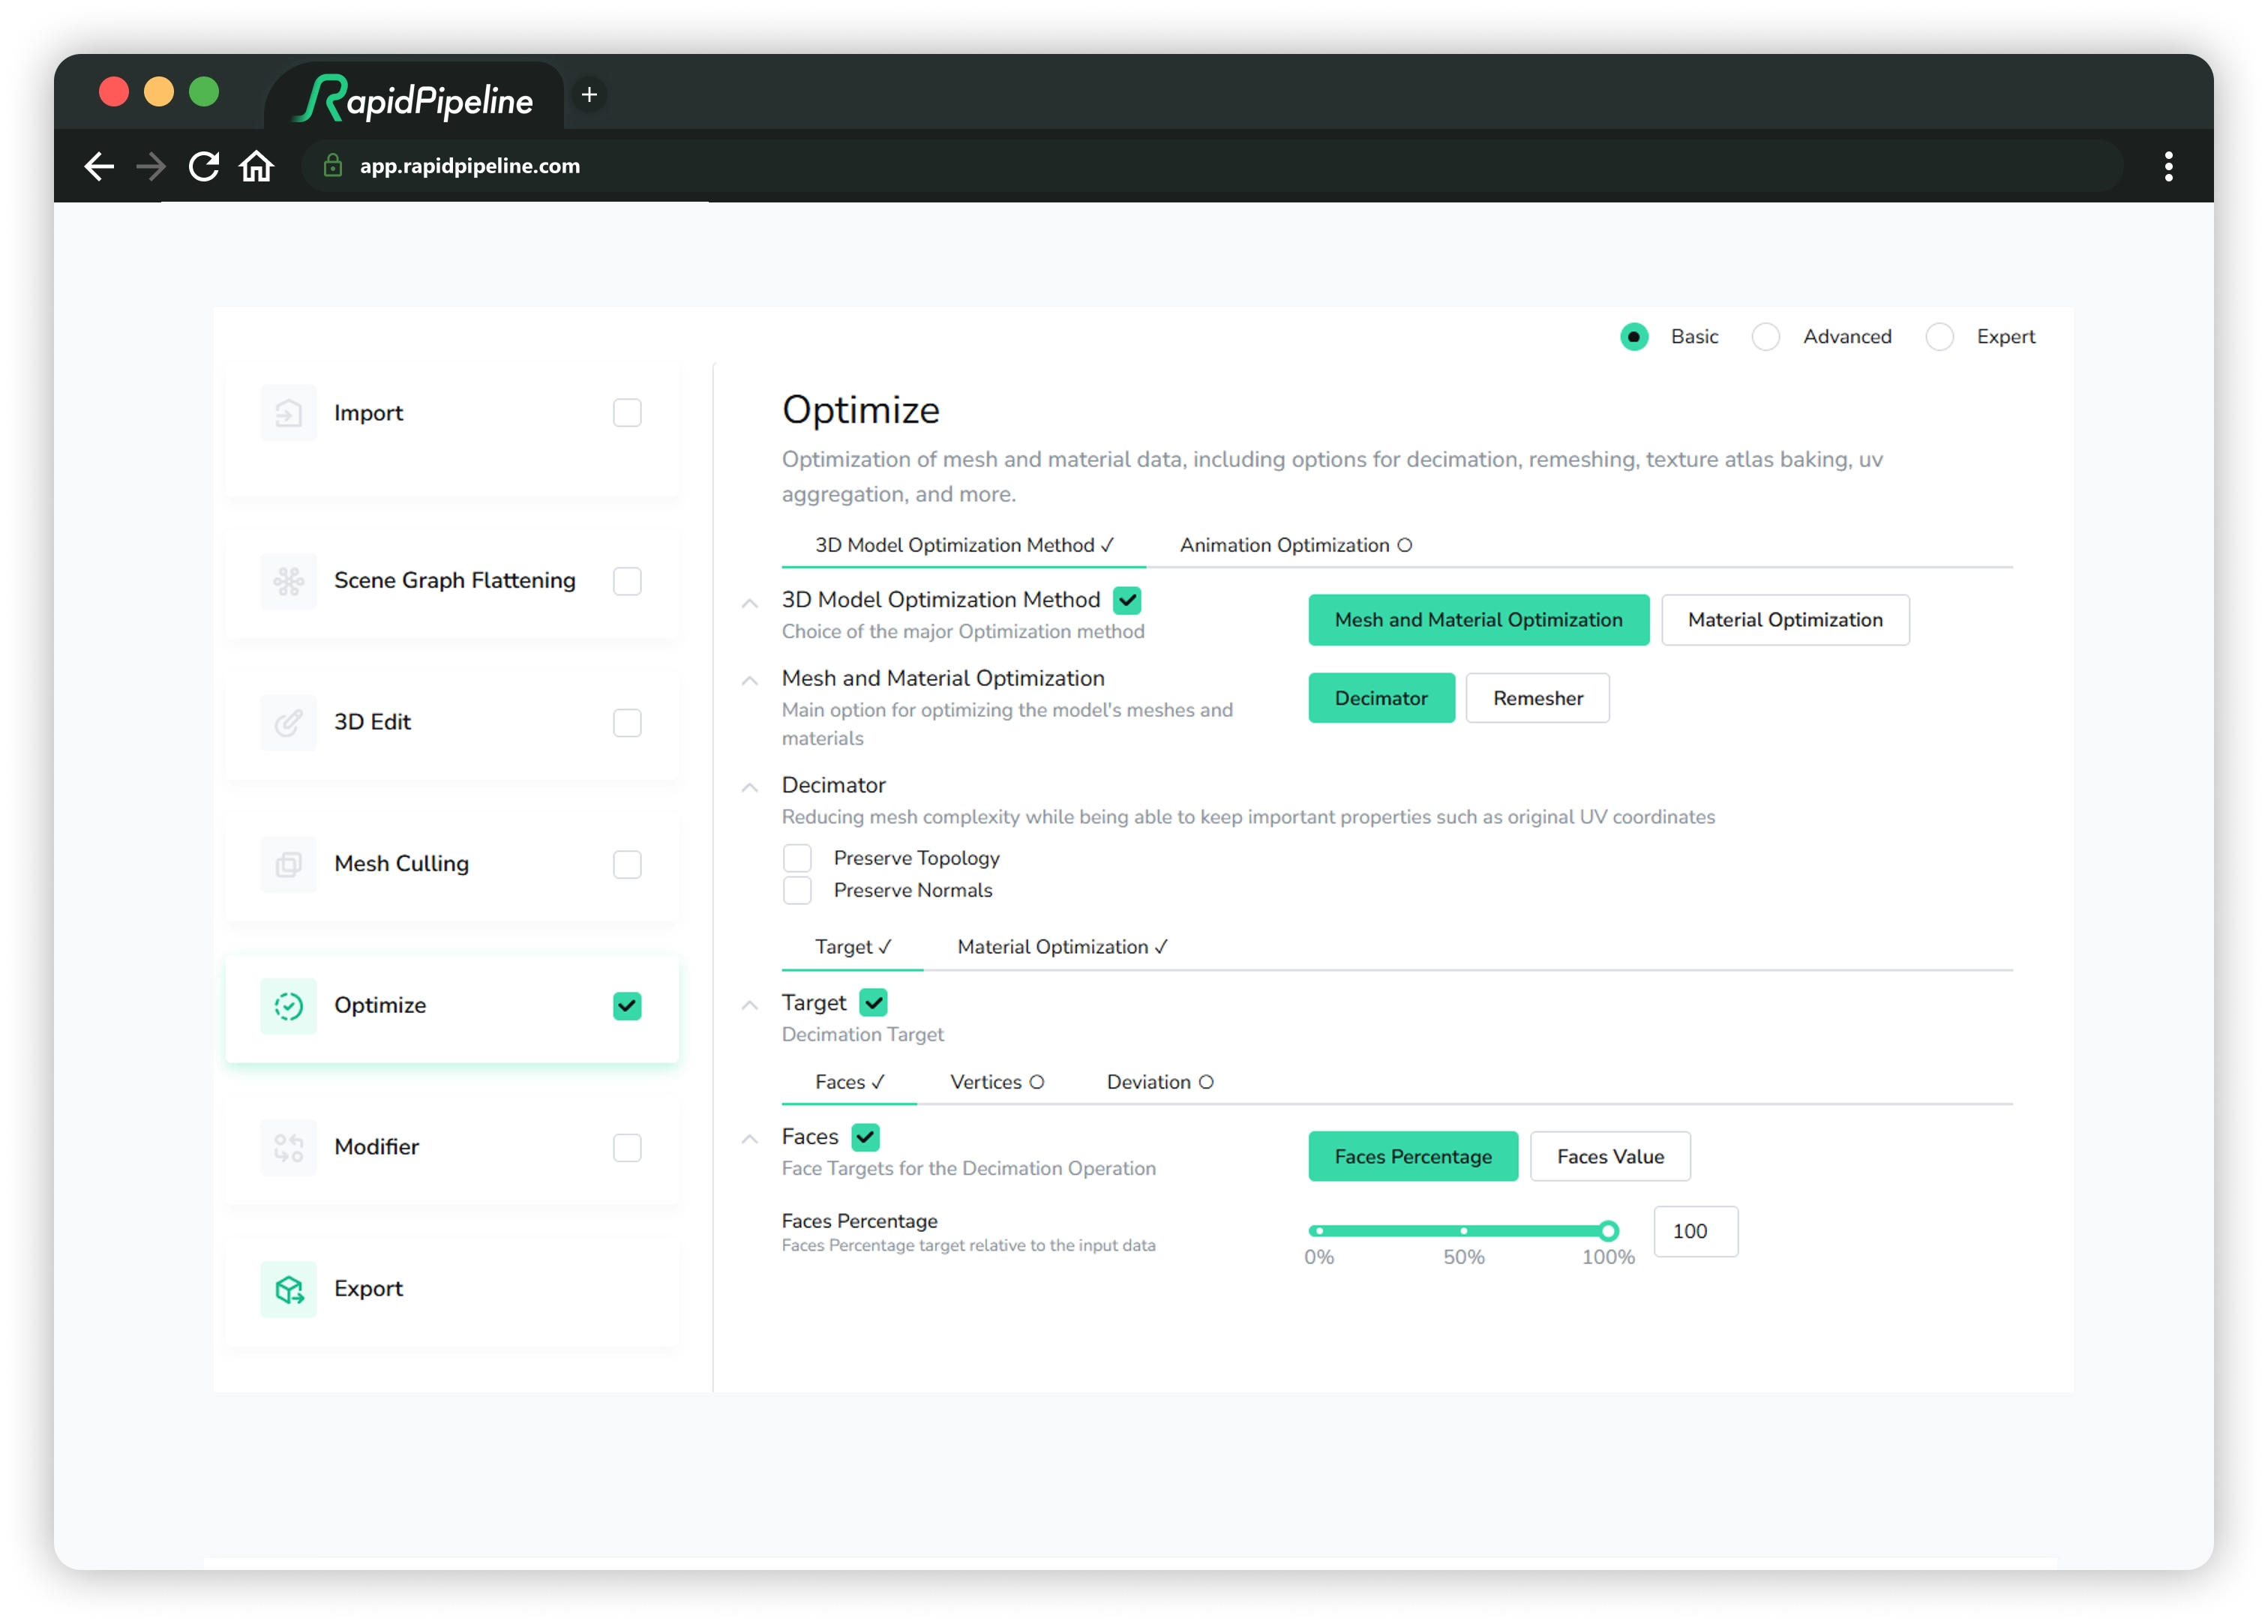Image resolution: width=2268 pixels, height=1624 pixels.
Task: Open the Export step in sidebar
Action: 452,1289
